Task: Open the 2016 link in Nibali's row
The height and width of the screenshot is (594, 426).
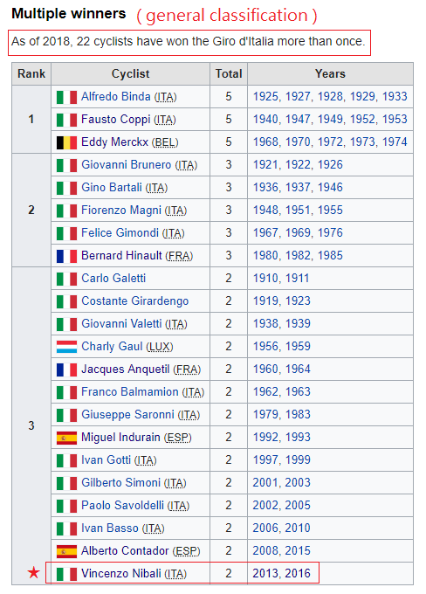Action: [x=298, y=574]
